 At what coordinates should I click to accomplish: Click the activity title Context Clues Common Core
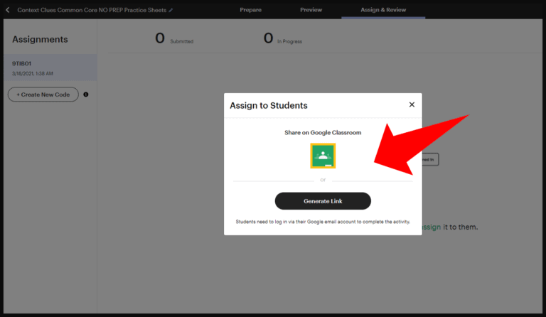92,10
